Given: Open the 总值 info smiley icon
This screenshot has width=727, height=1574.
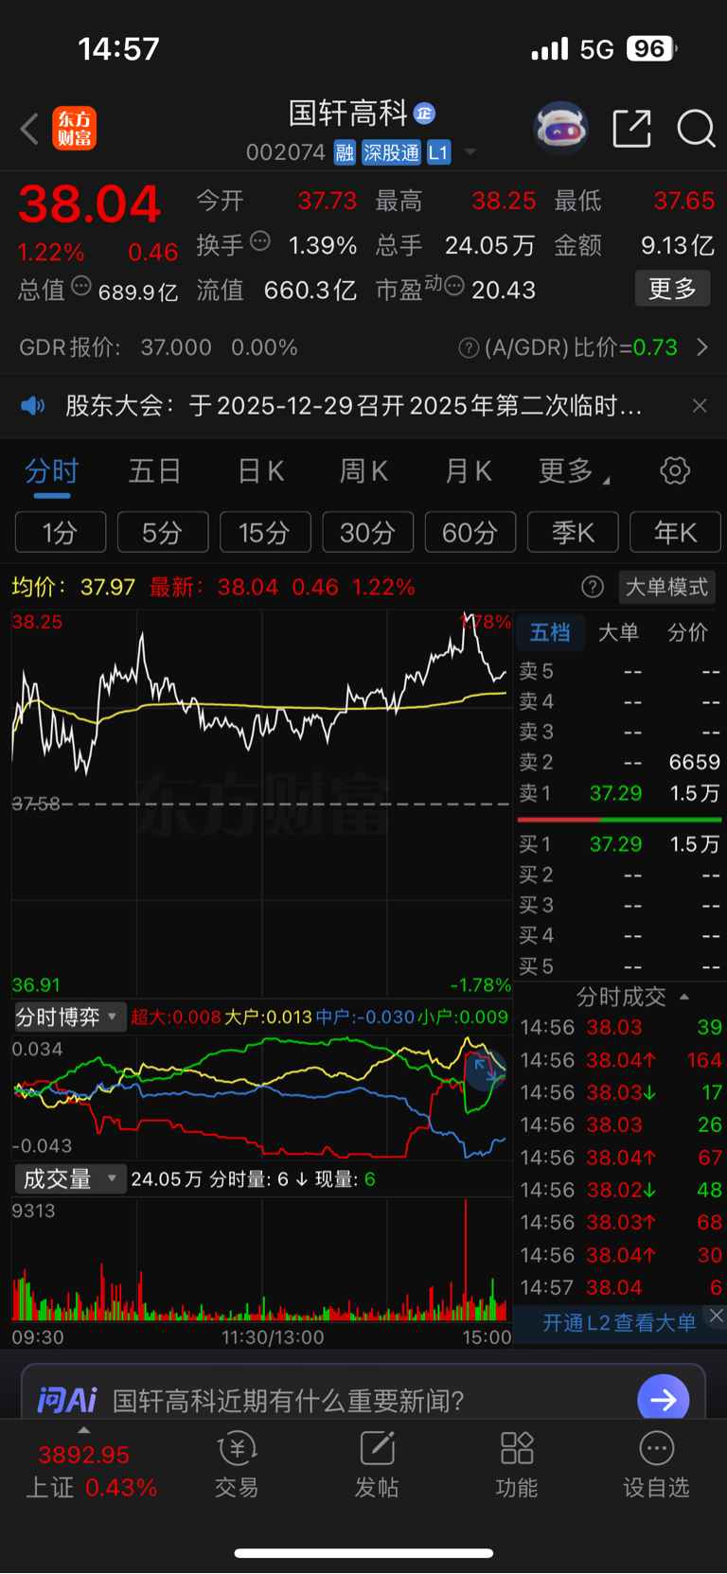Looking at the screenshot, I should point(81,285).
